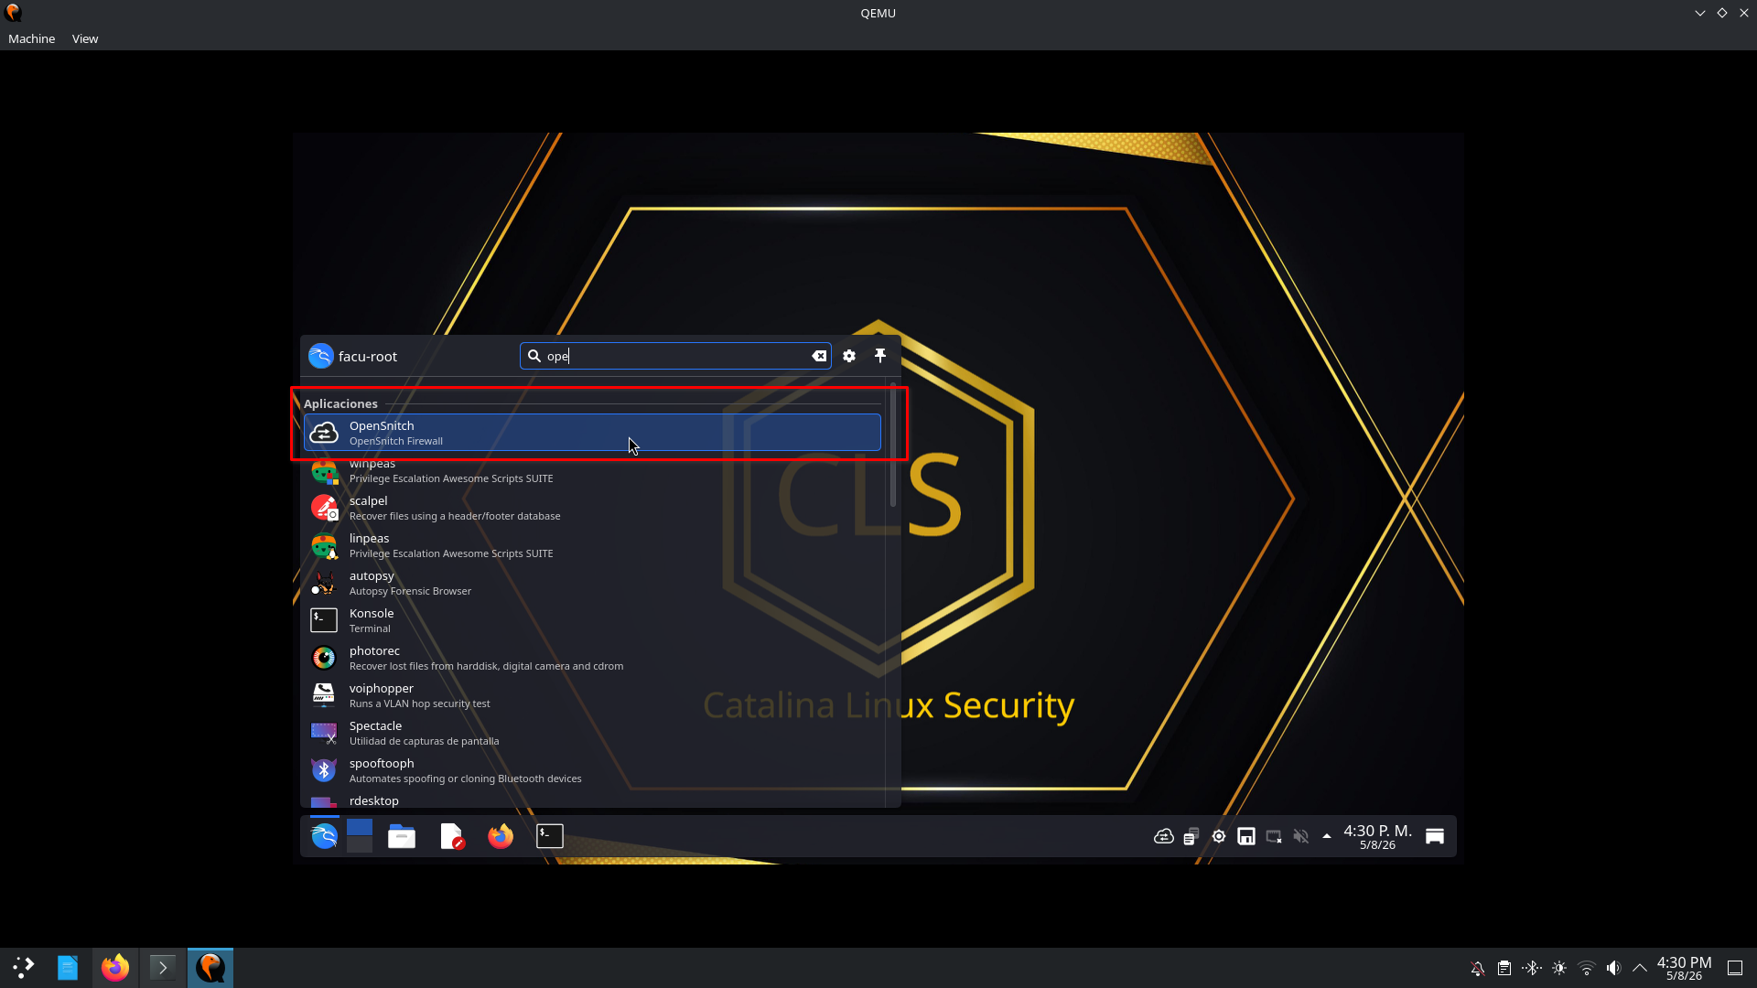
Task: Open the host Wi-Fi network icon
Action: coord(1587,968)
